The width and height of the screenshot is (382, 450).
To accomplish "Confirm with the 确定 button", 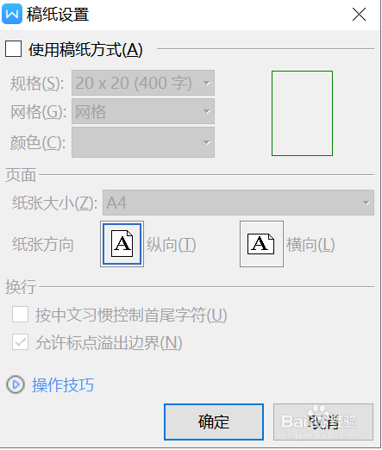I will 214,422.
